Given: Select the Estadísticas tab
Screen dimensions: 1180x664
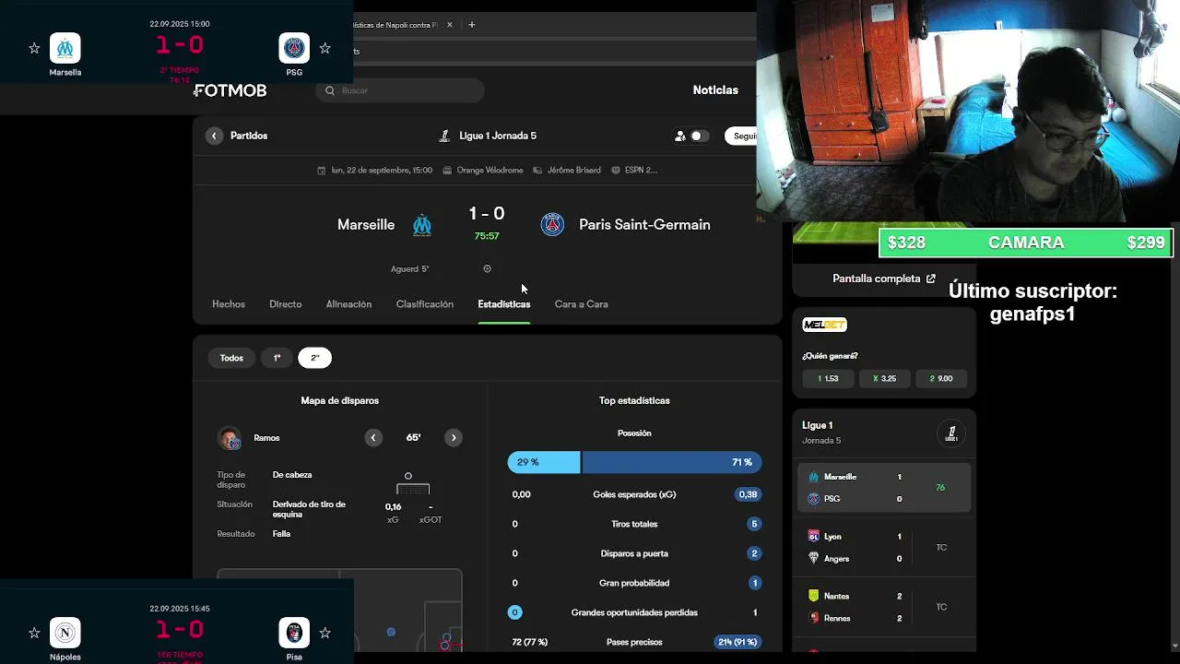Looking at the screenshot, I should tap(504, 304).
